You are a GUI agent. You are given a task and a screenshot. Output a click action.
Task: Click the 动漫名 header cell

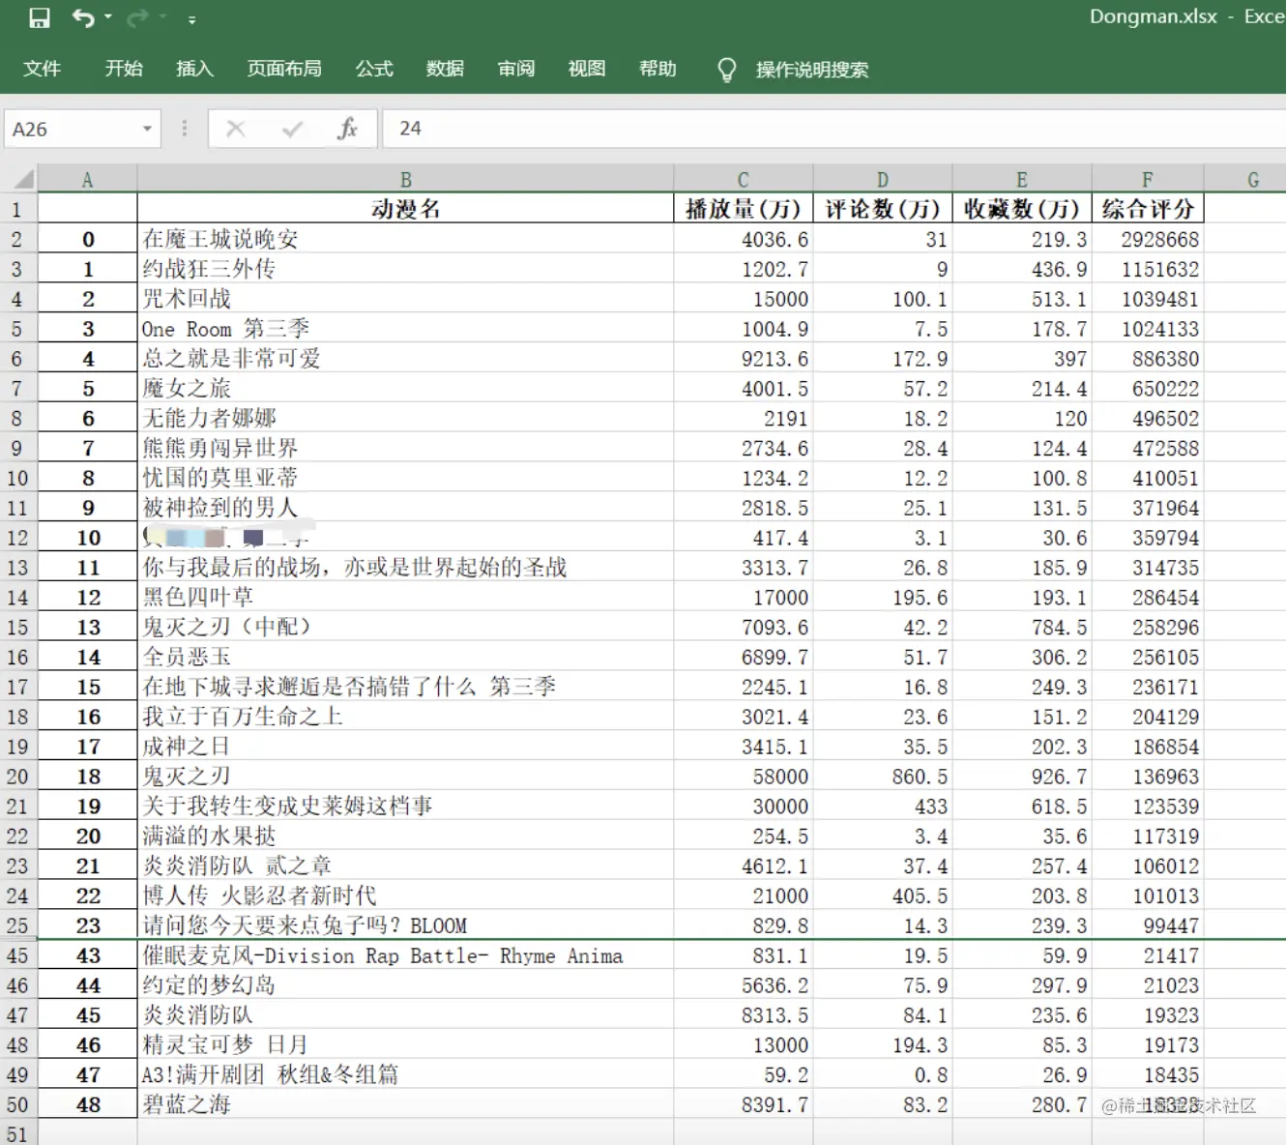pyautogui.click(x=405, y=209)
